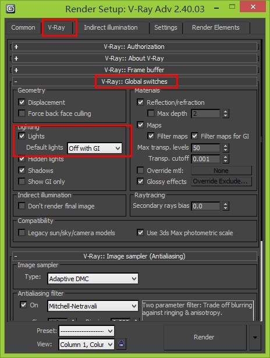Minimize the Render Setup window
Image resolution: width=270 pixels, height=358 pixels.
click(217, 8)
